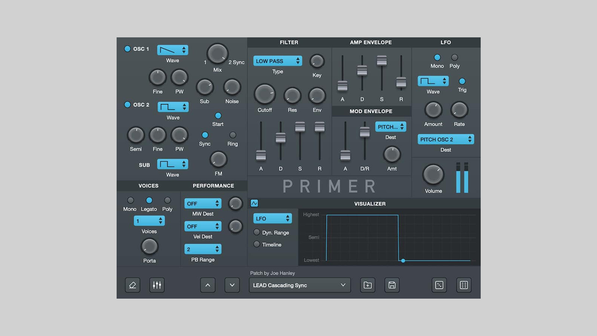Click the OSC 2 Semi knob
This screenshot has height=336, width=597.
pos(136,135)
